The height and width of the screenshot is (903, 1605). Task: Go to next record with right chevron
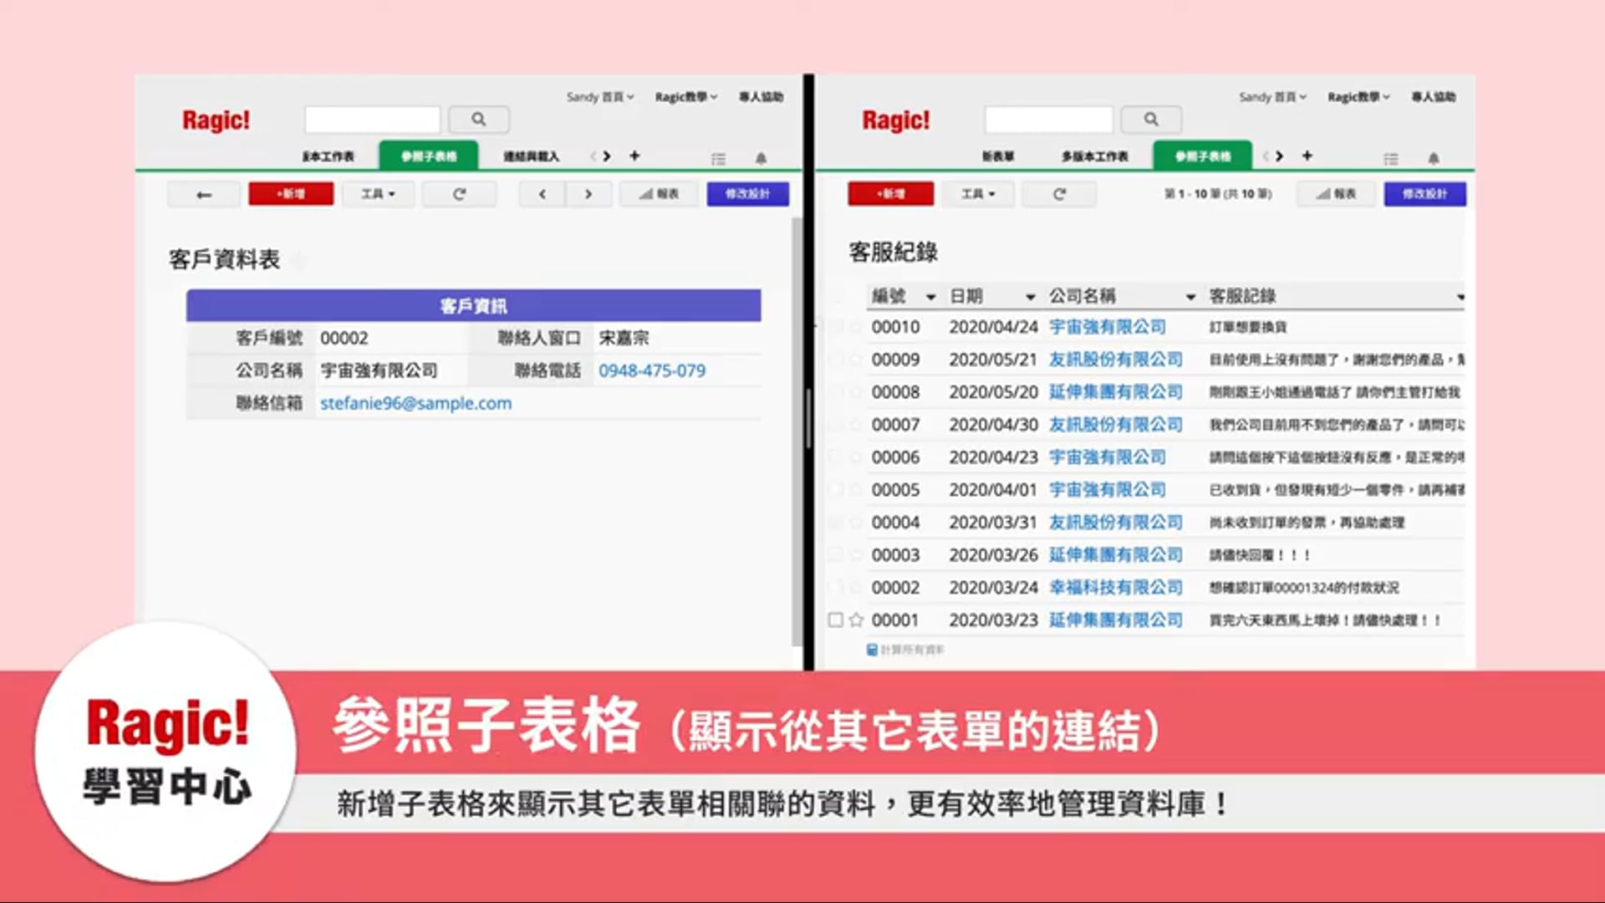[x=588, y=194]
